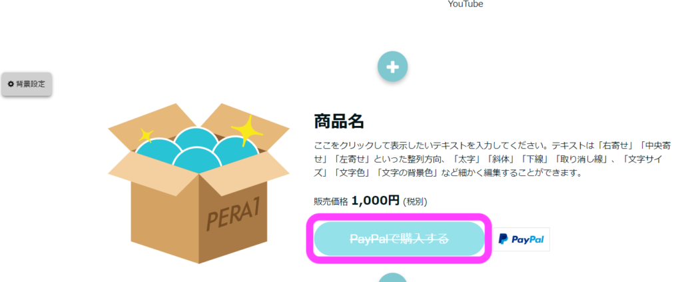This screenshot has height=282, width=682.
Task: Click the 1,000円 price value
Action: click(x=376, y=200)
